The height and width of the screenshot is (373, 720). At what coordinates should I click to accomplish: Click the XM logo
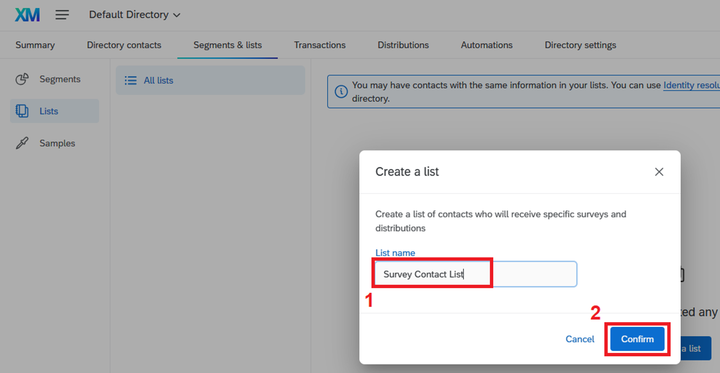point(27,15)
